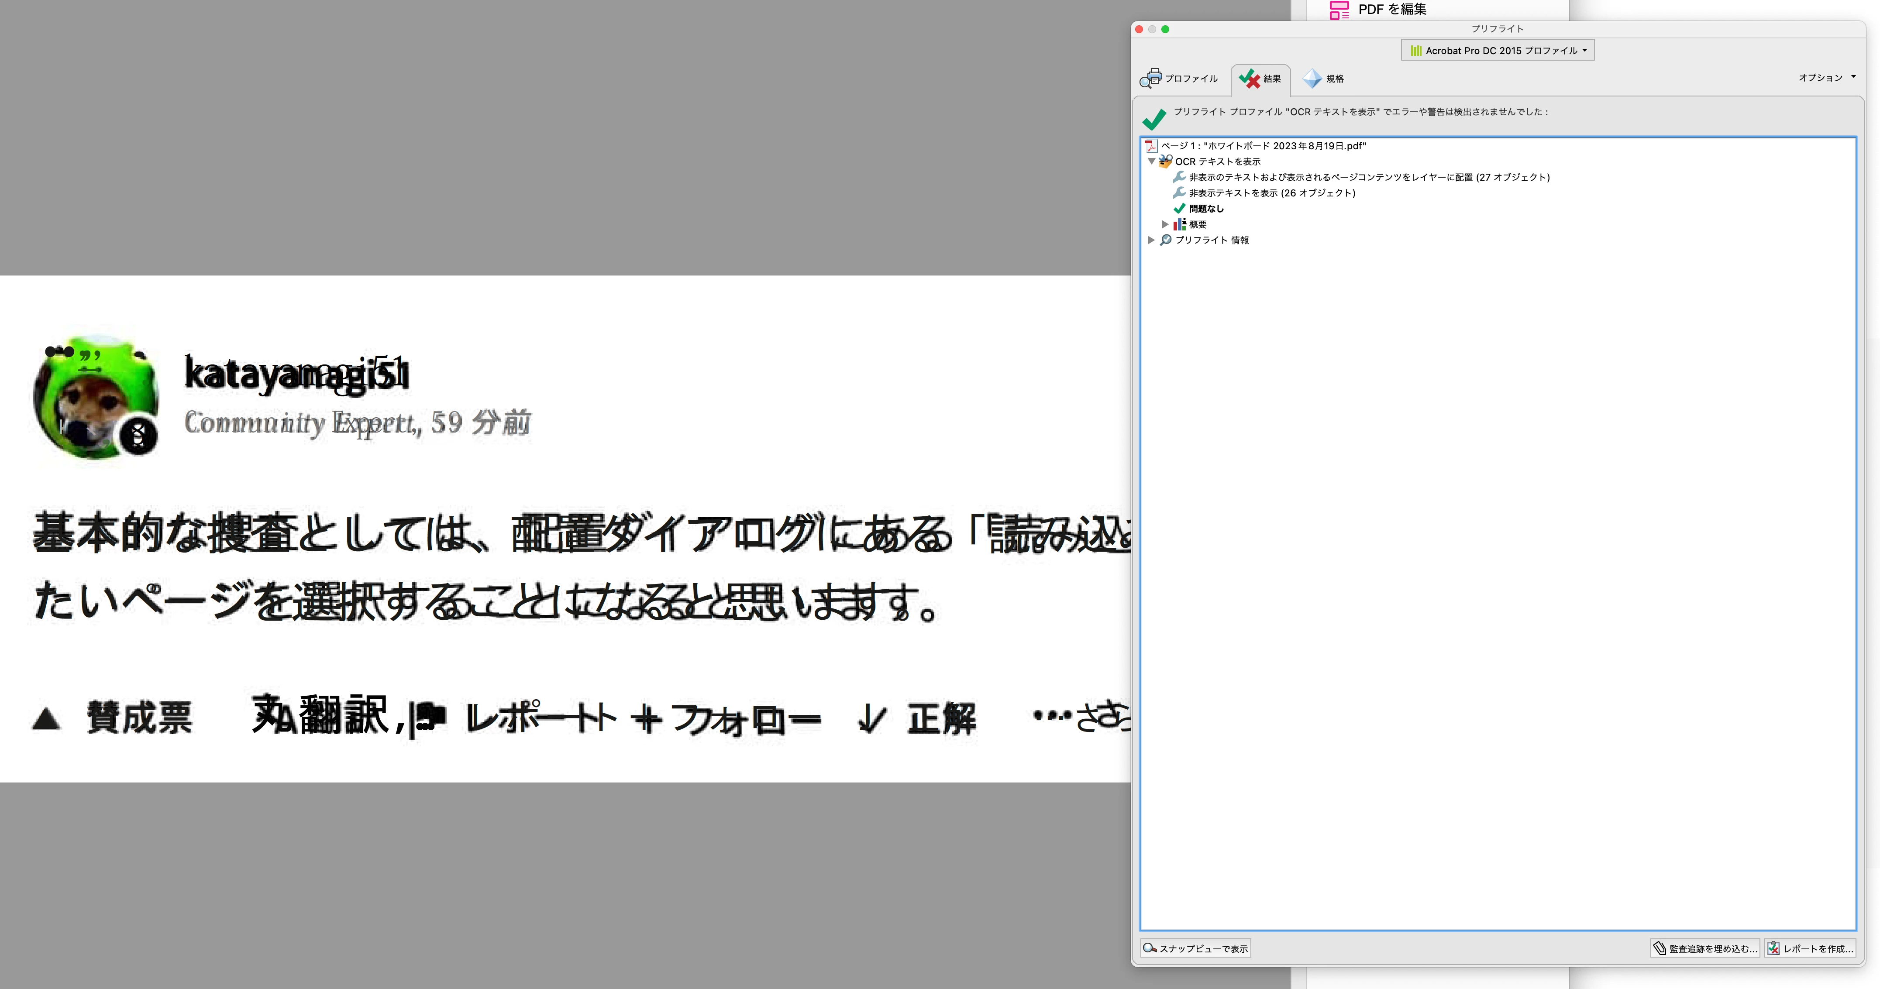The image size is (1880, 989).
Task: Click the レポートを作成 button
Action: point(1811,948)
